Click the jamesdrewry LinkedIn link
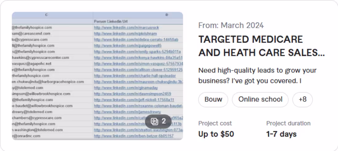 tap(128, 112)
